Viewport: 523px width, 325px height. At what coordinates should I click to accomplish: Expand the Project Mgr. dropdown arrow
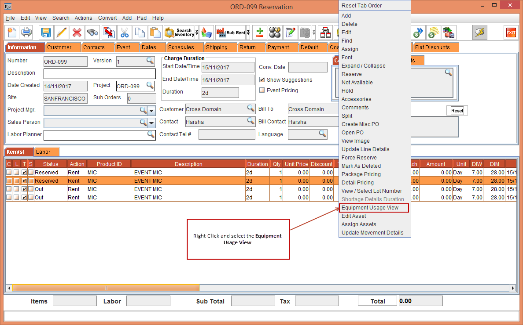[x=151, y=110]
